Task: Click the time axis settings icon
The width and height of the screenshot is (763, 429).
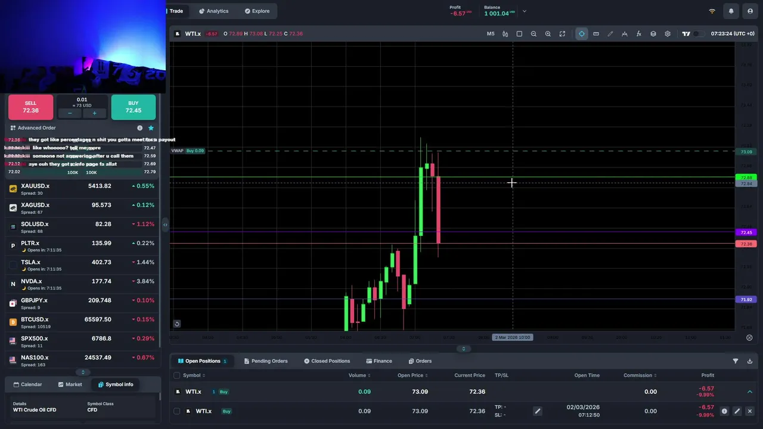Action: 749,337
